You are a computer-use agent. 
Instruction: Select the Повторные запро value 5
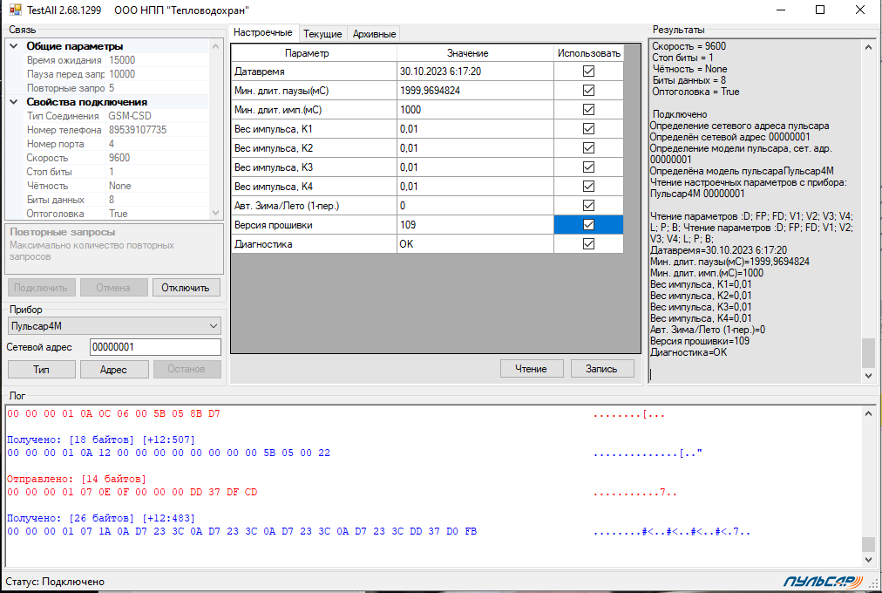(157, 88)
